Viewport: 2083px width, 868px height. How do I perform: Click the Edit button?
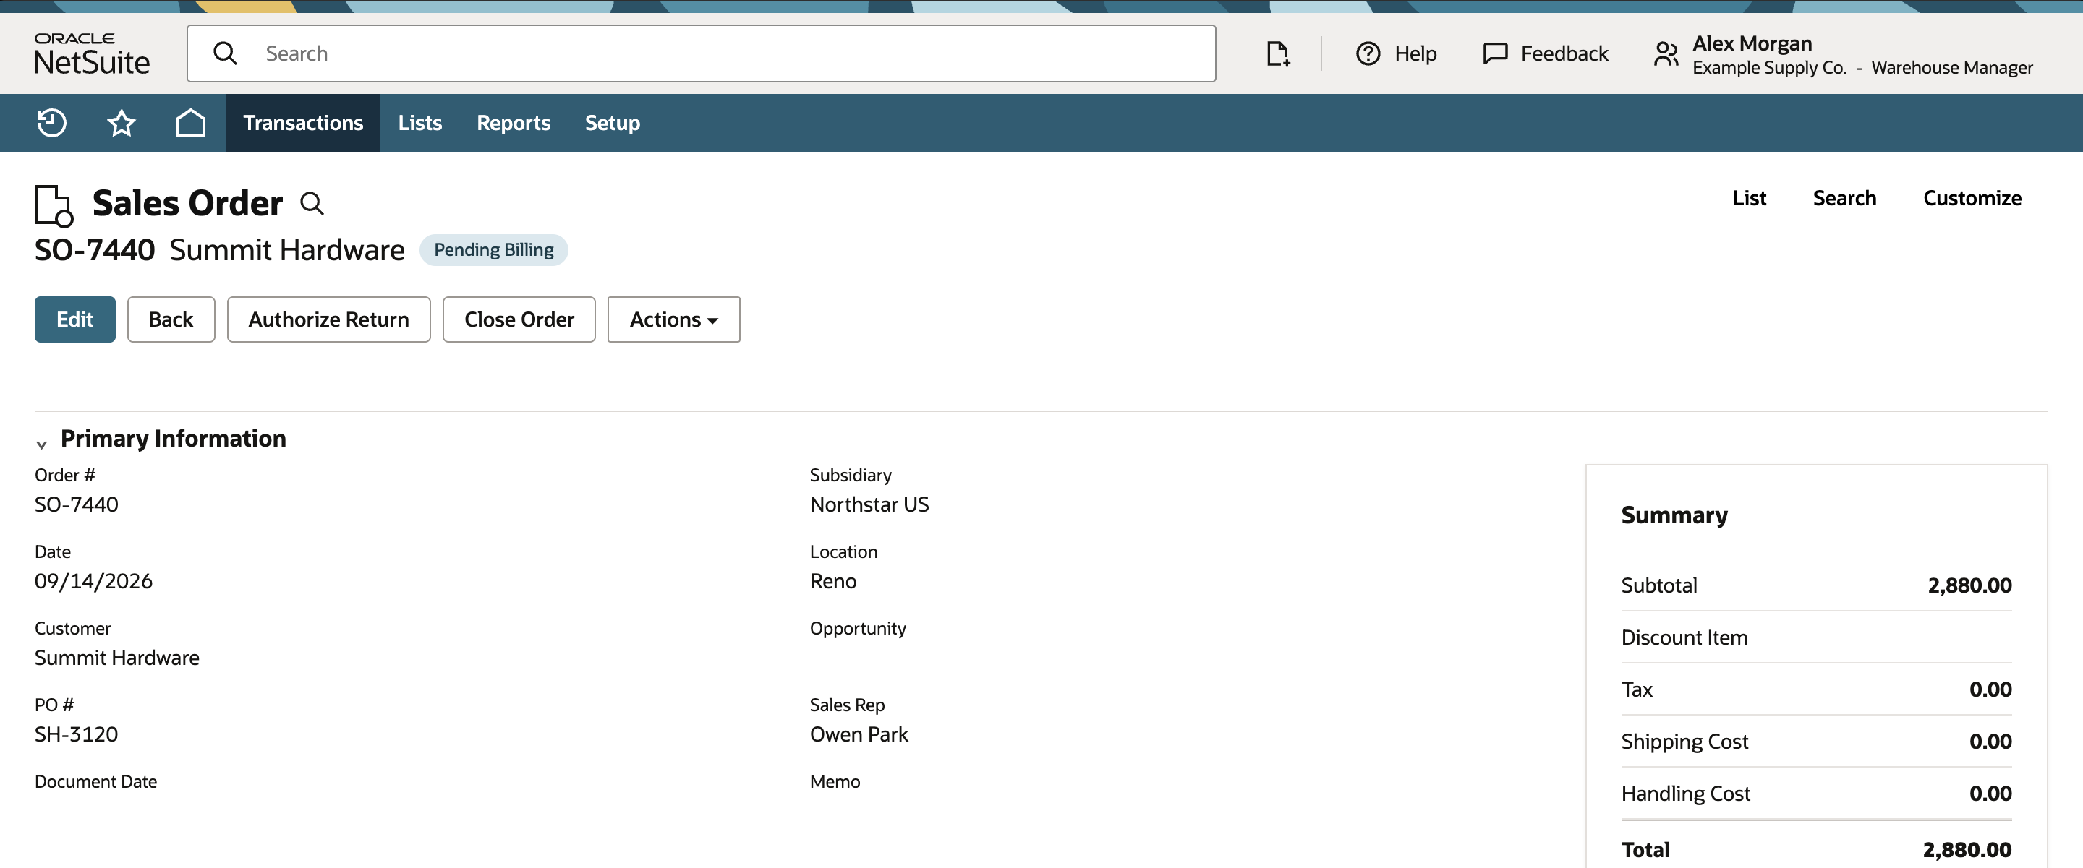(x=74, y=319)
